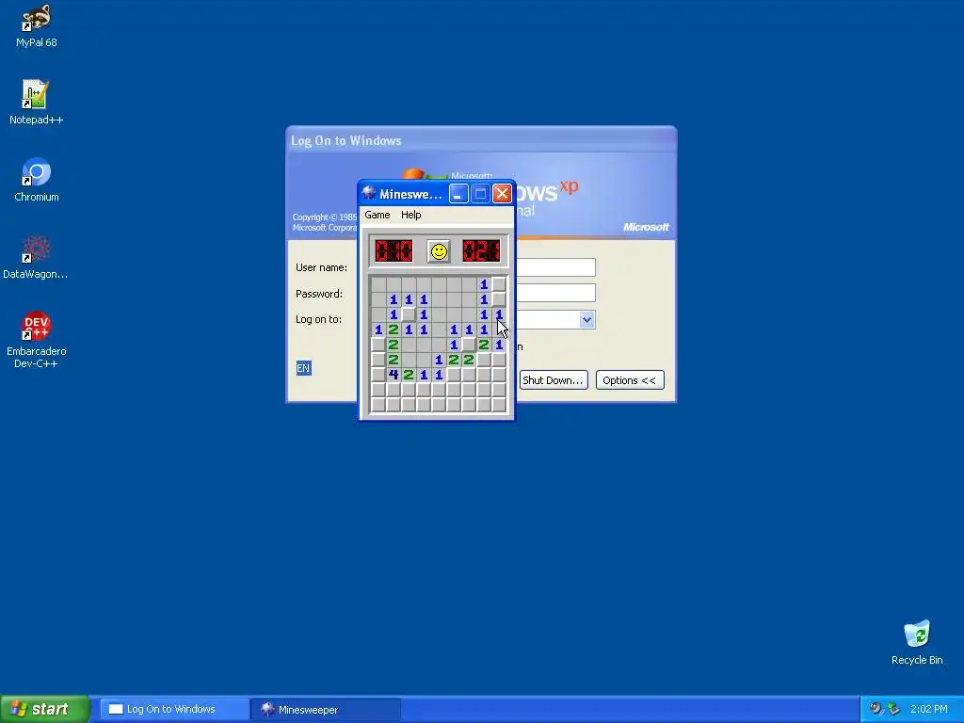
Task: Select the Recycle Bin icon
Action: 917,642
